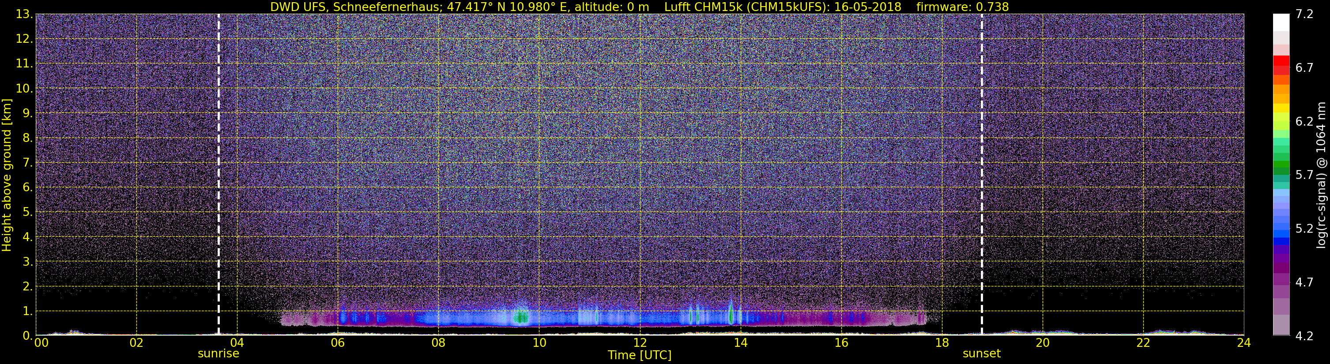Screen dimensions: 1330x364
Task: Click the 02 tick label on the time axis
Action: (136, 343)
